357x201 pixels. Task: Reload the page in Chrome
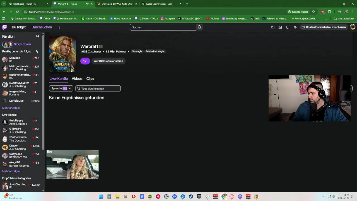tap(17, 12)
